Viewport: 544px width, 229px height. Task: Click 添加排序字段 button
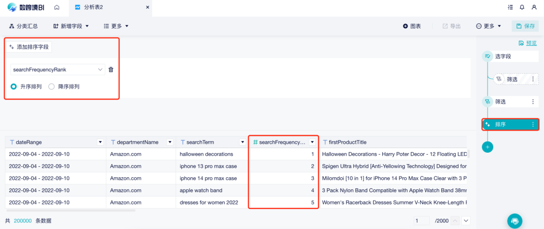click(x=28, y=47)
